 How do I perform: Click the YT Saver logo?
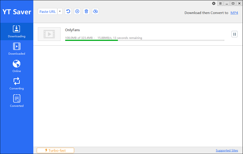pos(17,12)
